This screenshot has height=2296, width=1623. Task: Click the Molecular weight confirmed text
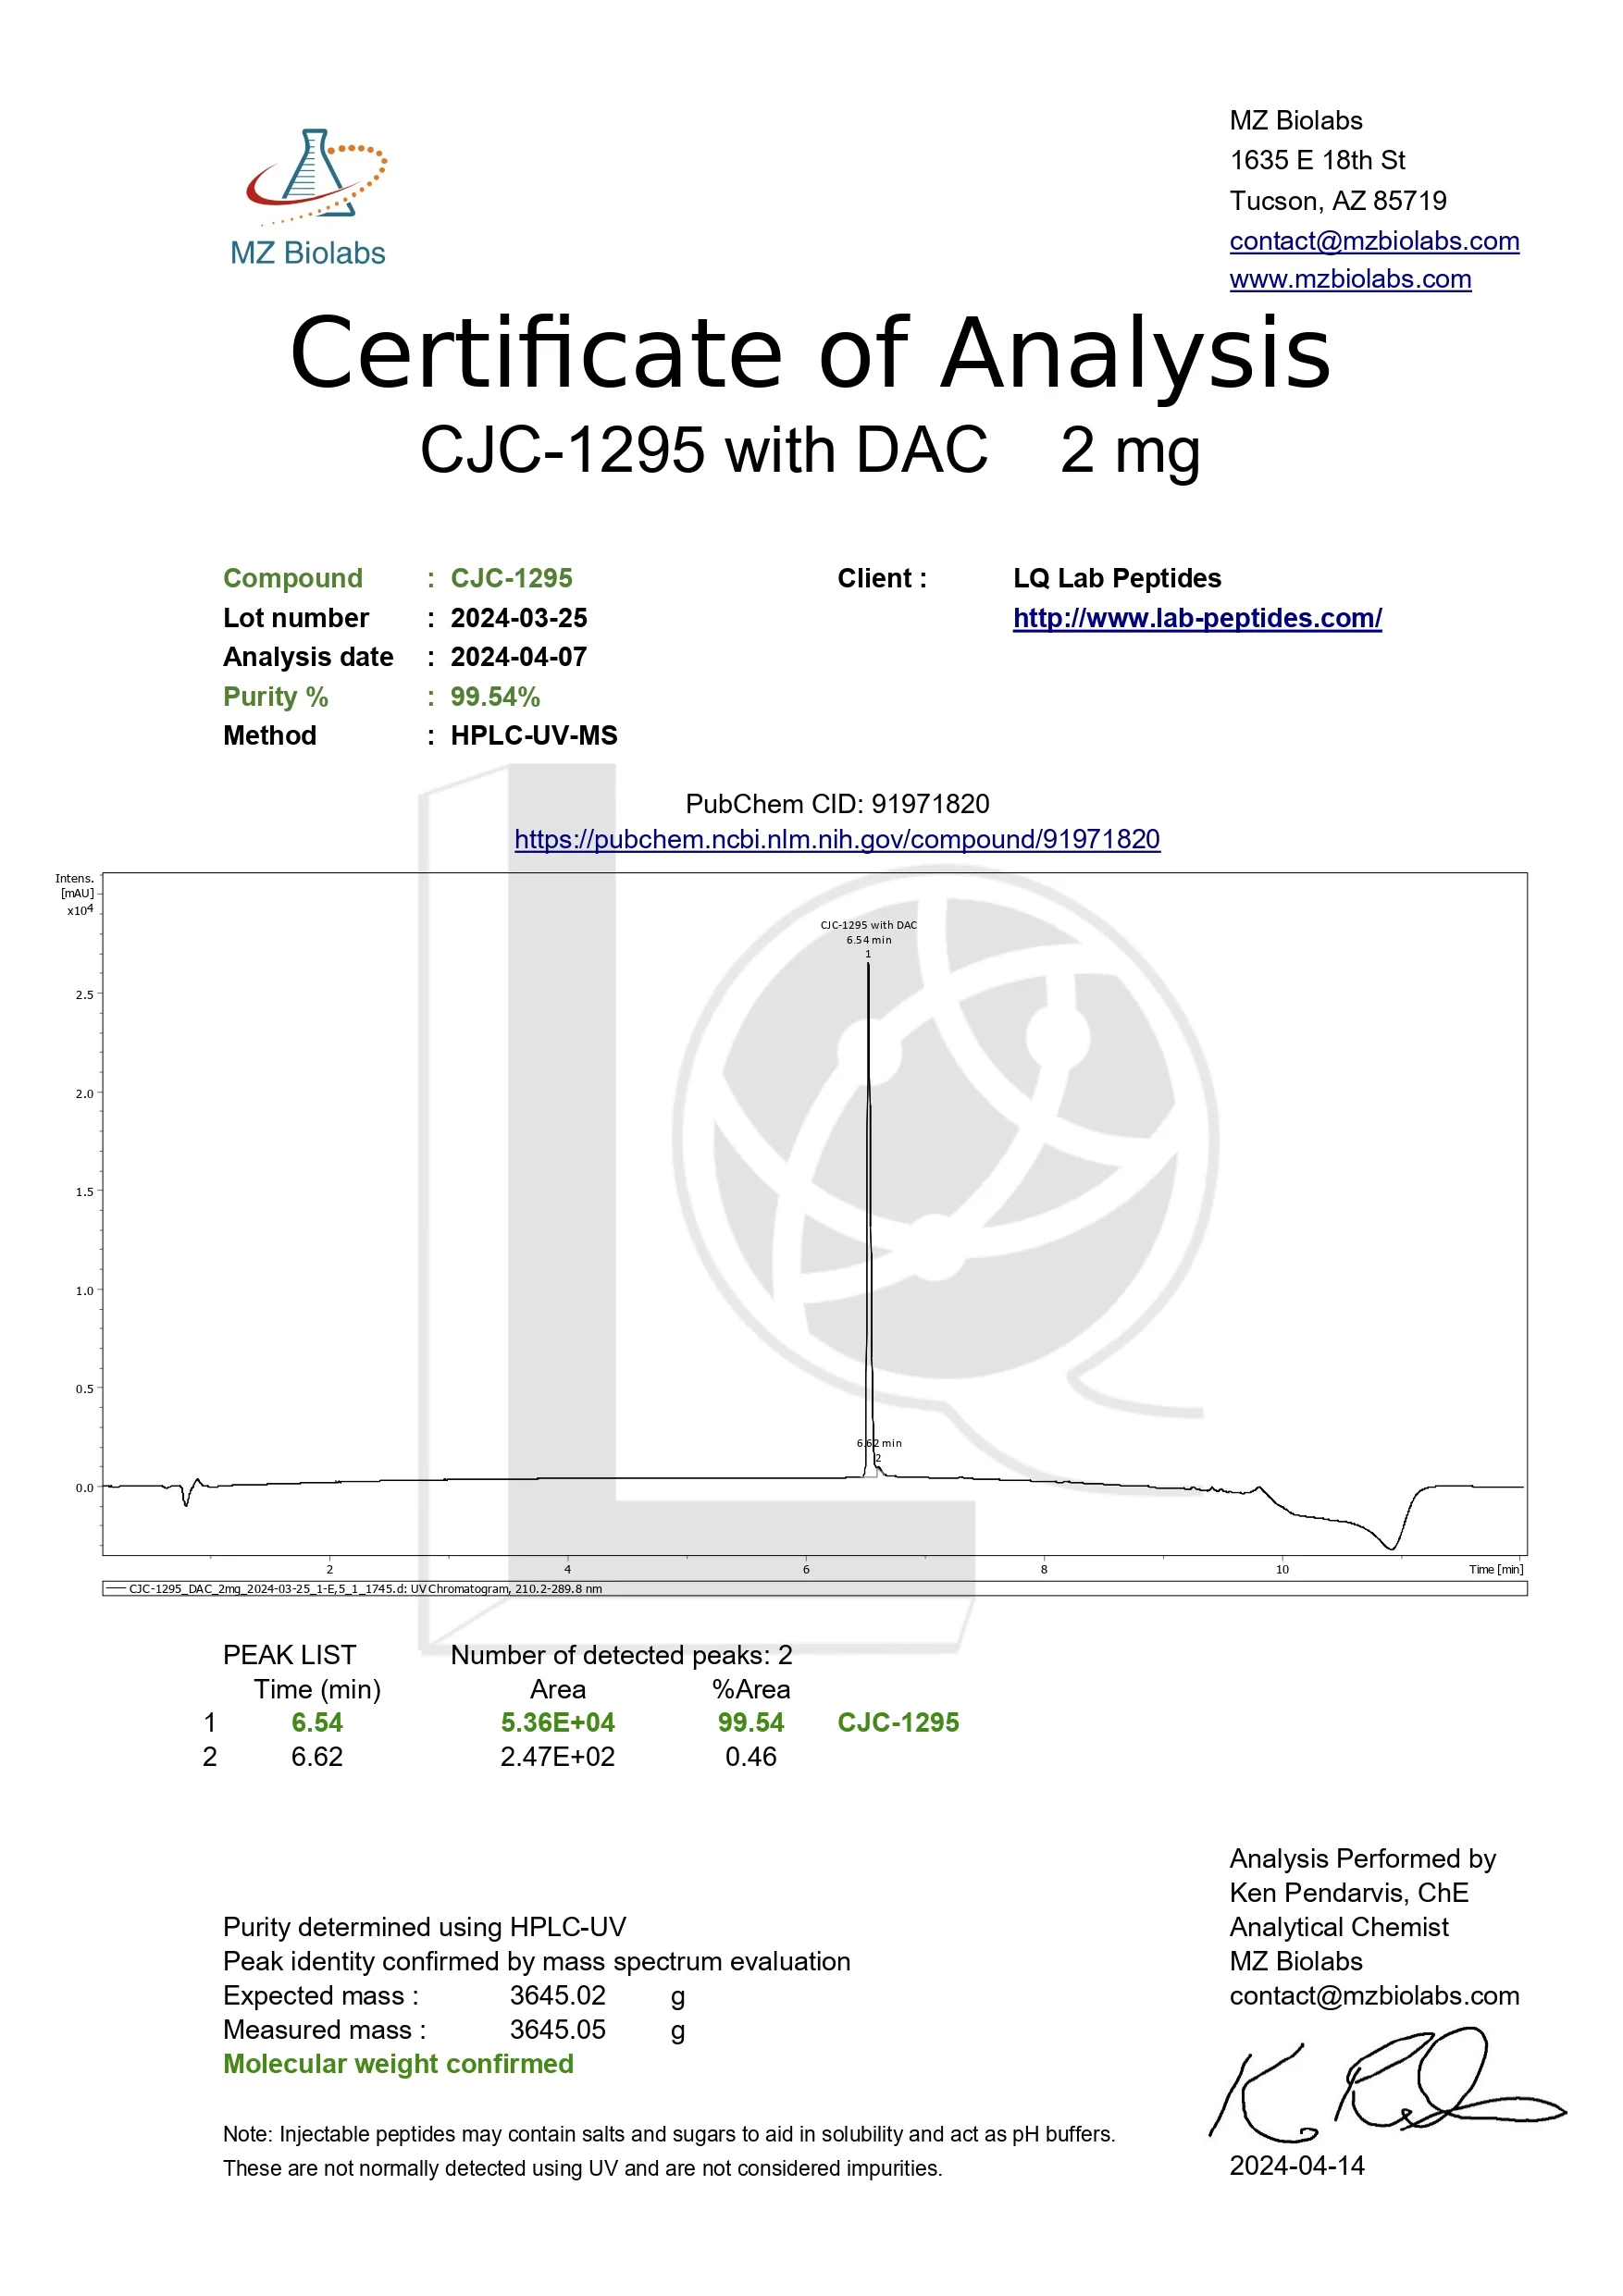(x=398, y=2064)
